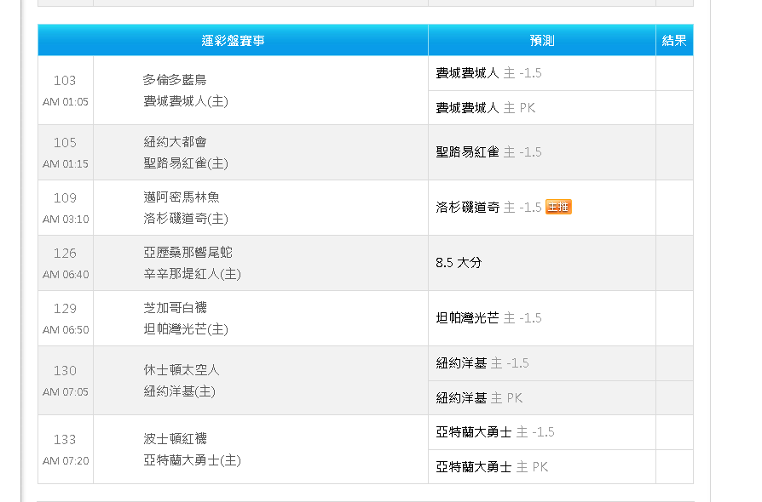
Task: Select 聖路易紅雀 主 -1.5 prediction
Action: (488, 152)
